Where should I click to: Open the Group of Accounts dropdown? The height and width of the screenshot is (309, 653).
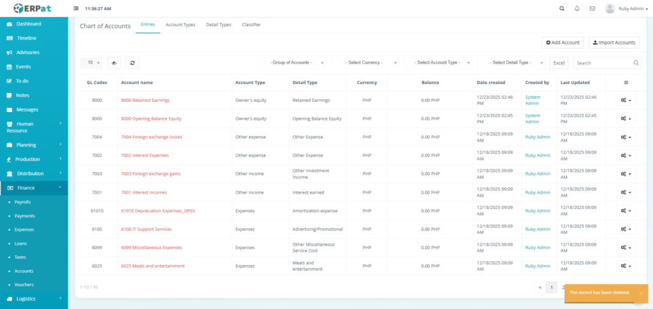point(294,62)
